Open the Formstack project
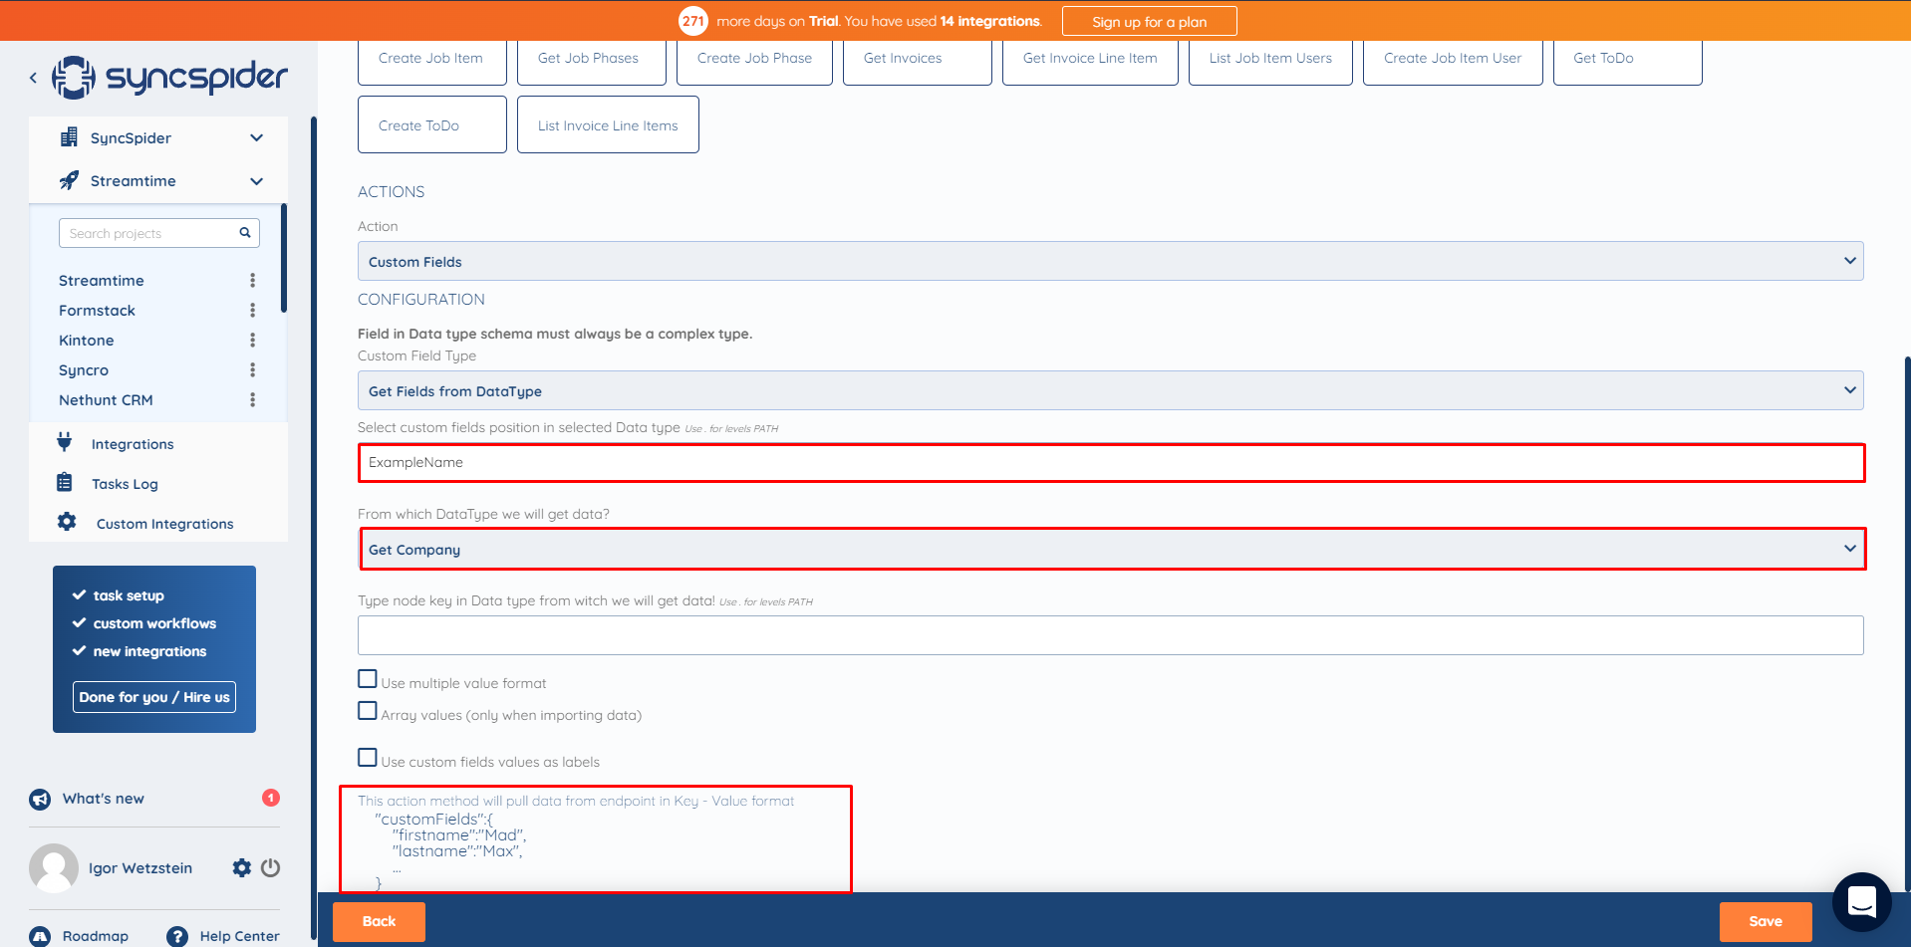This screenshot has height=947, width=1911. coord(97,311)
